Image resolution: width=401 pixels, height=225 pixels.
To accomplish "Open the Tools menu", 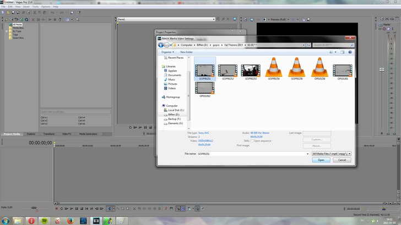I will (x=35, y=6).
